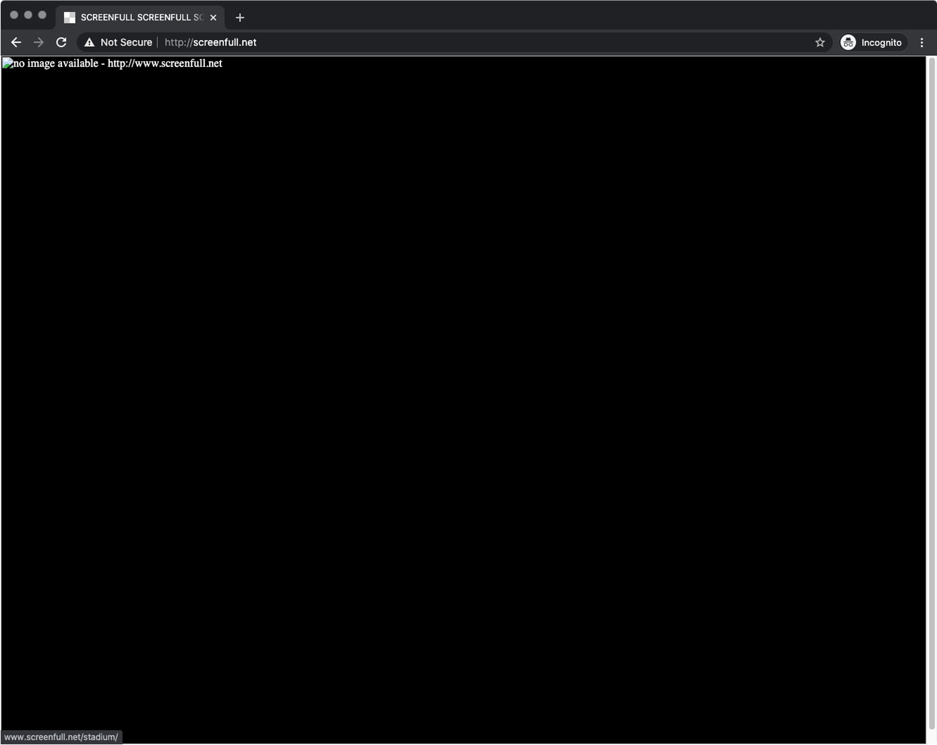This screenshot has width=937, height=745.
Task: Click the broken image placeholder icon
Action: (x=7, y=63)
